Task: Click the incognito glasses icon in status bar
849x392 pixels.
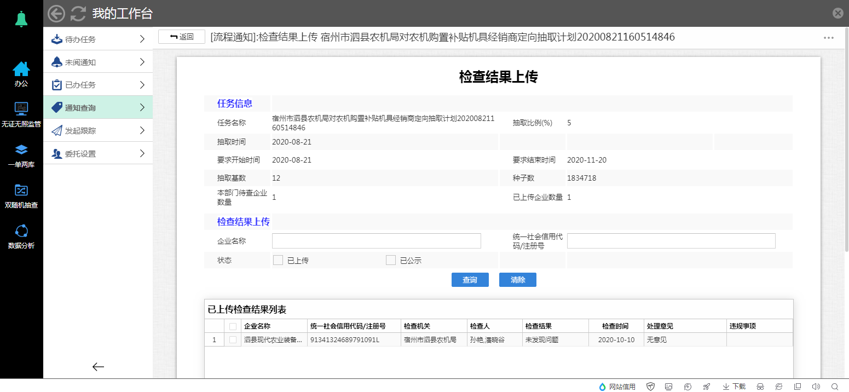Action: click(760, 387)
